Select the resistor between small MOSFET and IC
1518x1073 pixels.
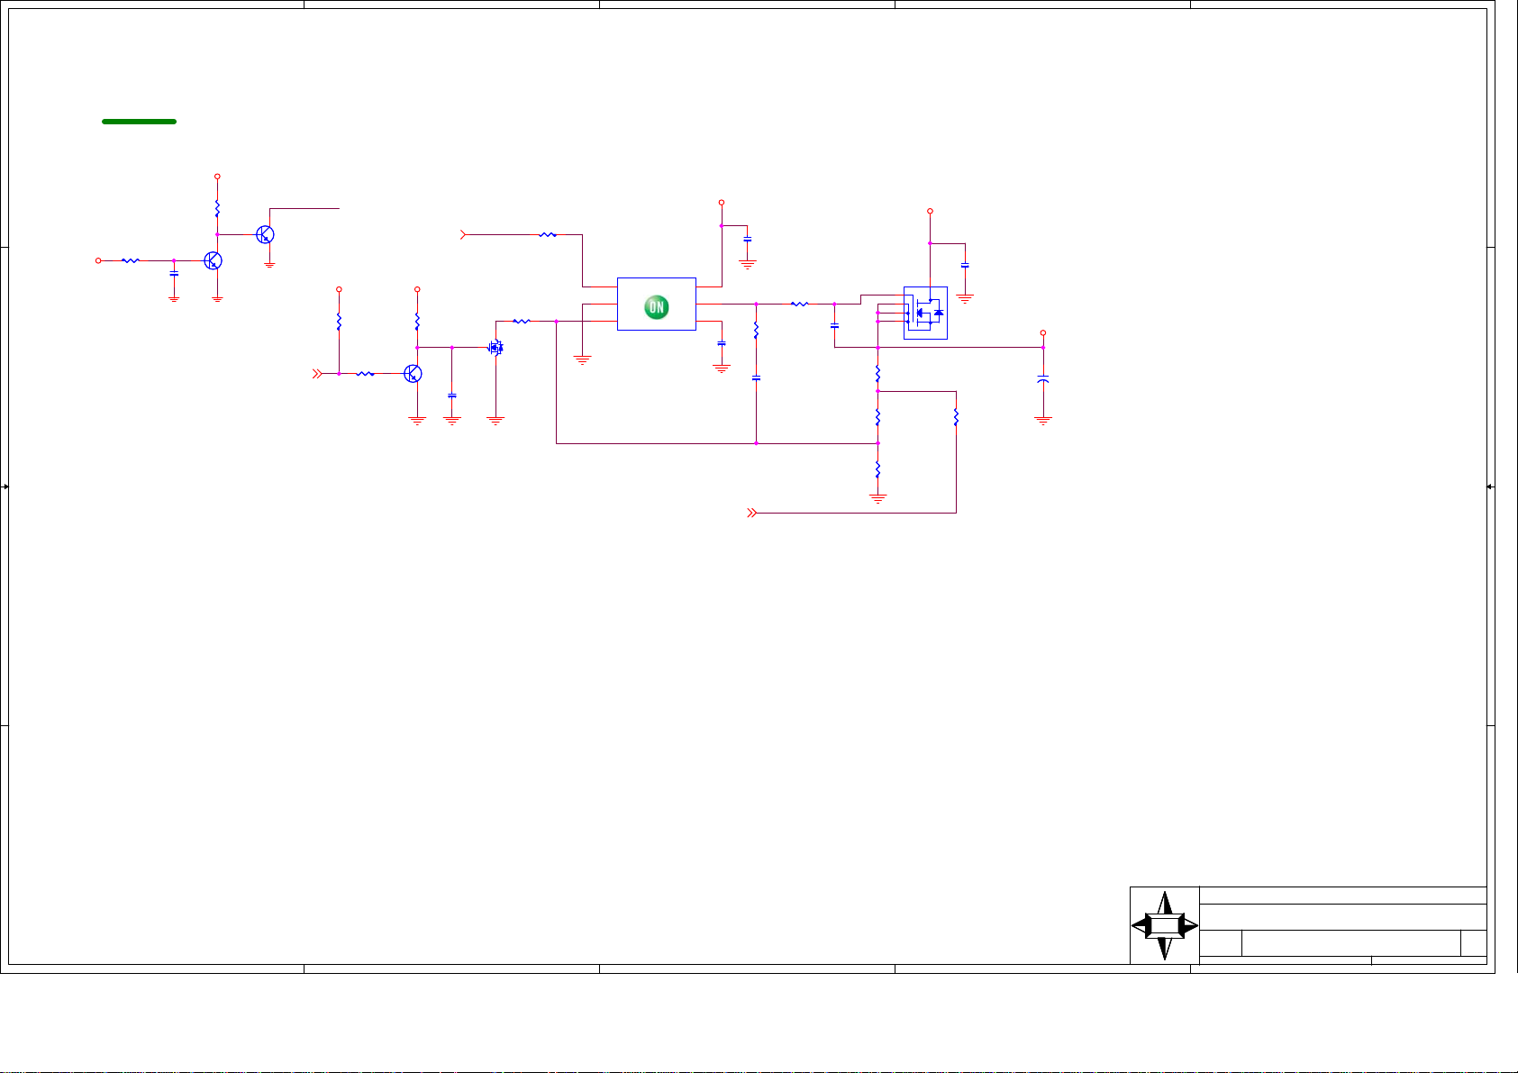522,321
